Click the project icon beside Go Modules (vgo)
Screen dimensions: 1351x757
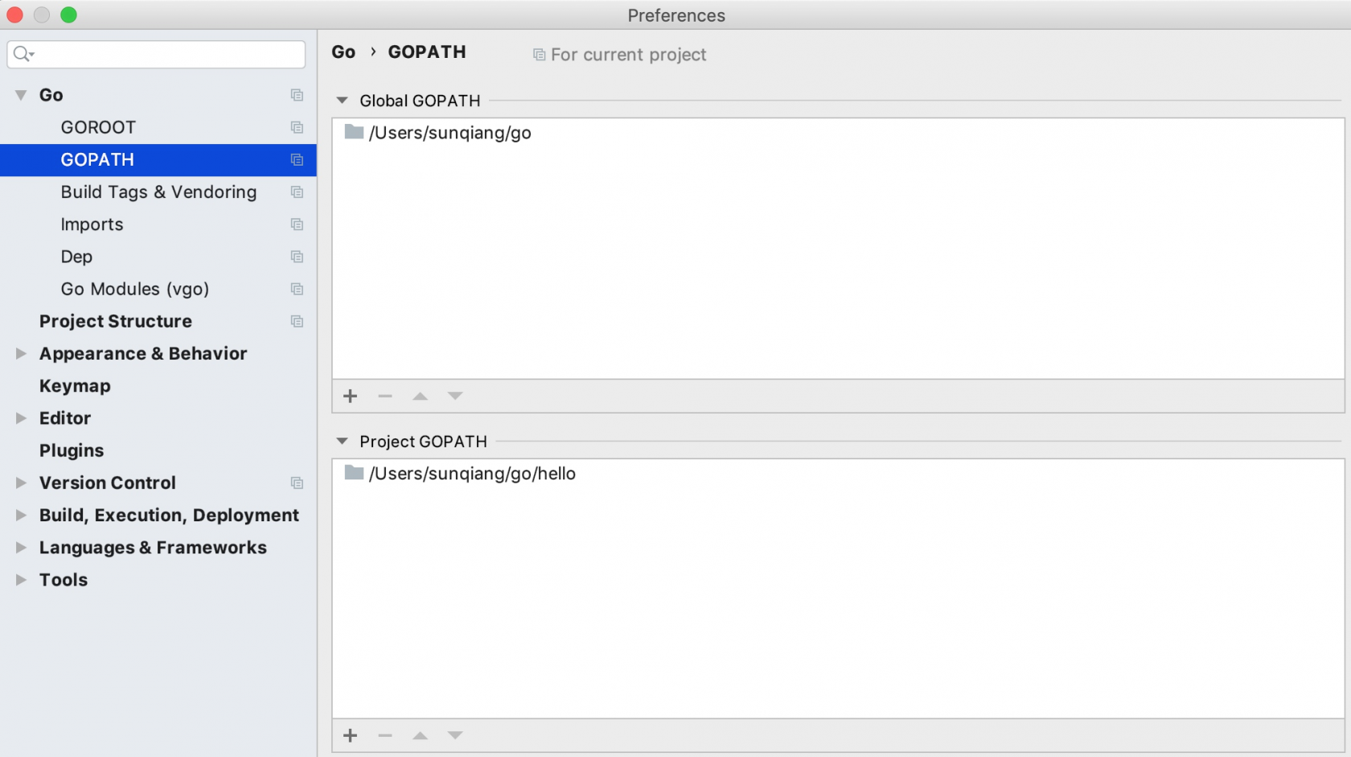point(297,289)
